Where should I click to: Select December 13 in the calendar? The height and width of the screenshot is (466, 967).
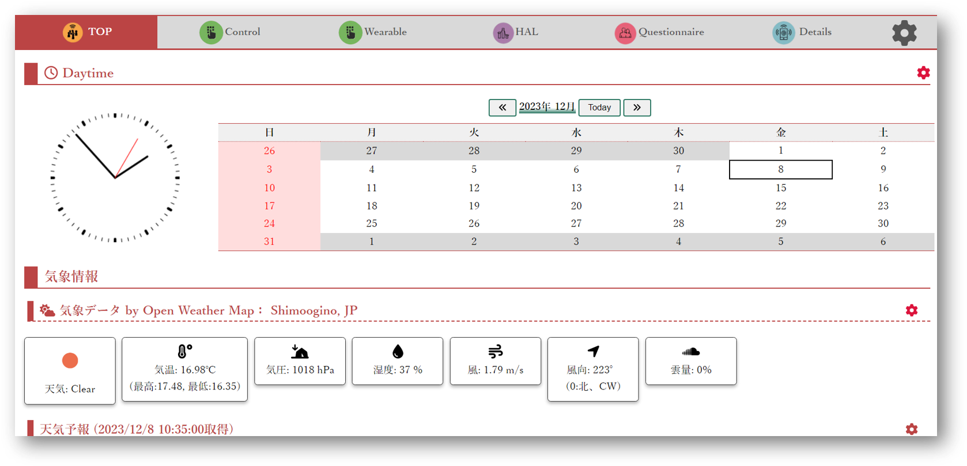tap(576, 188)
